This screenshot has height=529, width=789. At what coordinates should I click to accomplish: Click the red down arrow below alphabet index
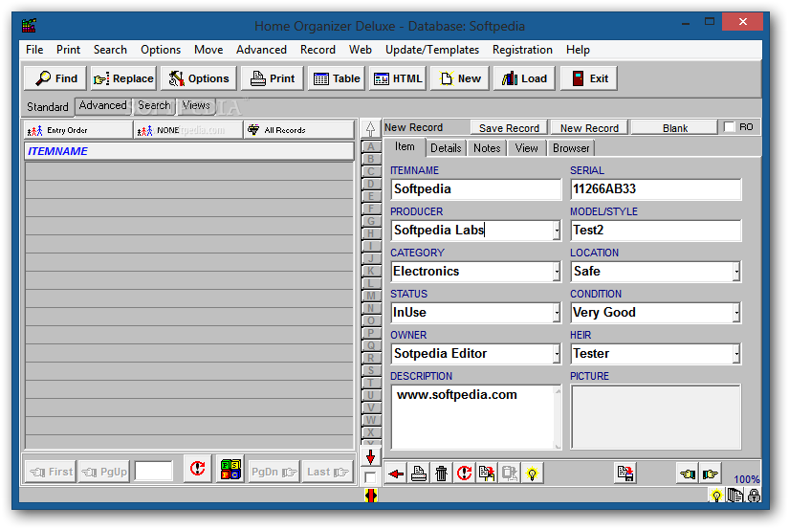click(371, 457)
